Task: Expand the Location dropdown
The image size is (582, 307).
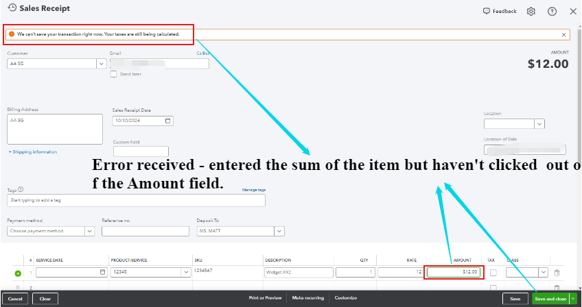Action: pyautogui.click(x=539, y=124)
